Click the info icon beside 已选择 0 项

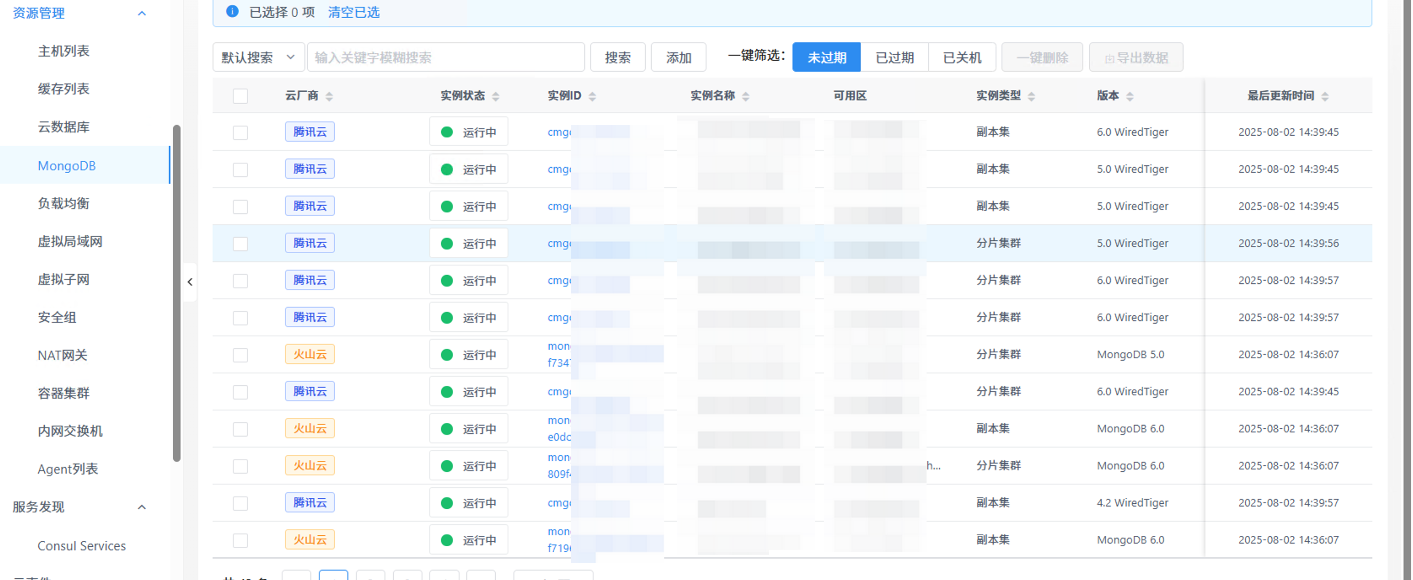[x=232, y=11]
